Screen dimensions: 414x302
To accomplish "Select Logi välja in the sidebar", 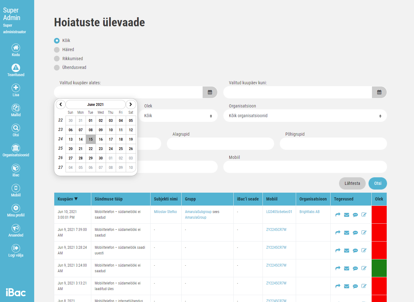I will (16, 248).
